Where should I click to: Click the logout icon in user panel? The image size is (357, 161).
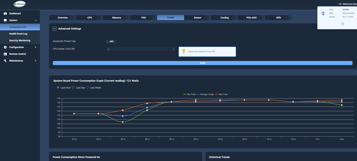tap(342, 24)
